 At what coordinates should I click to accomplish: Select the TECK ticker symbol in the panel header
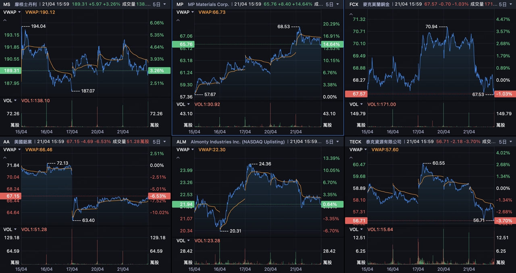(x=355, y=142)
